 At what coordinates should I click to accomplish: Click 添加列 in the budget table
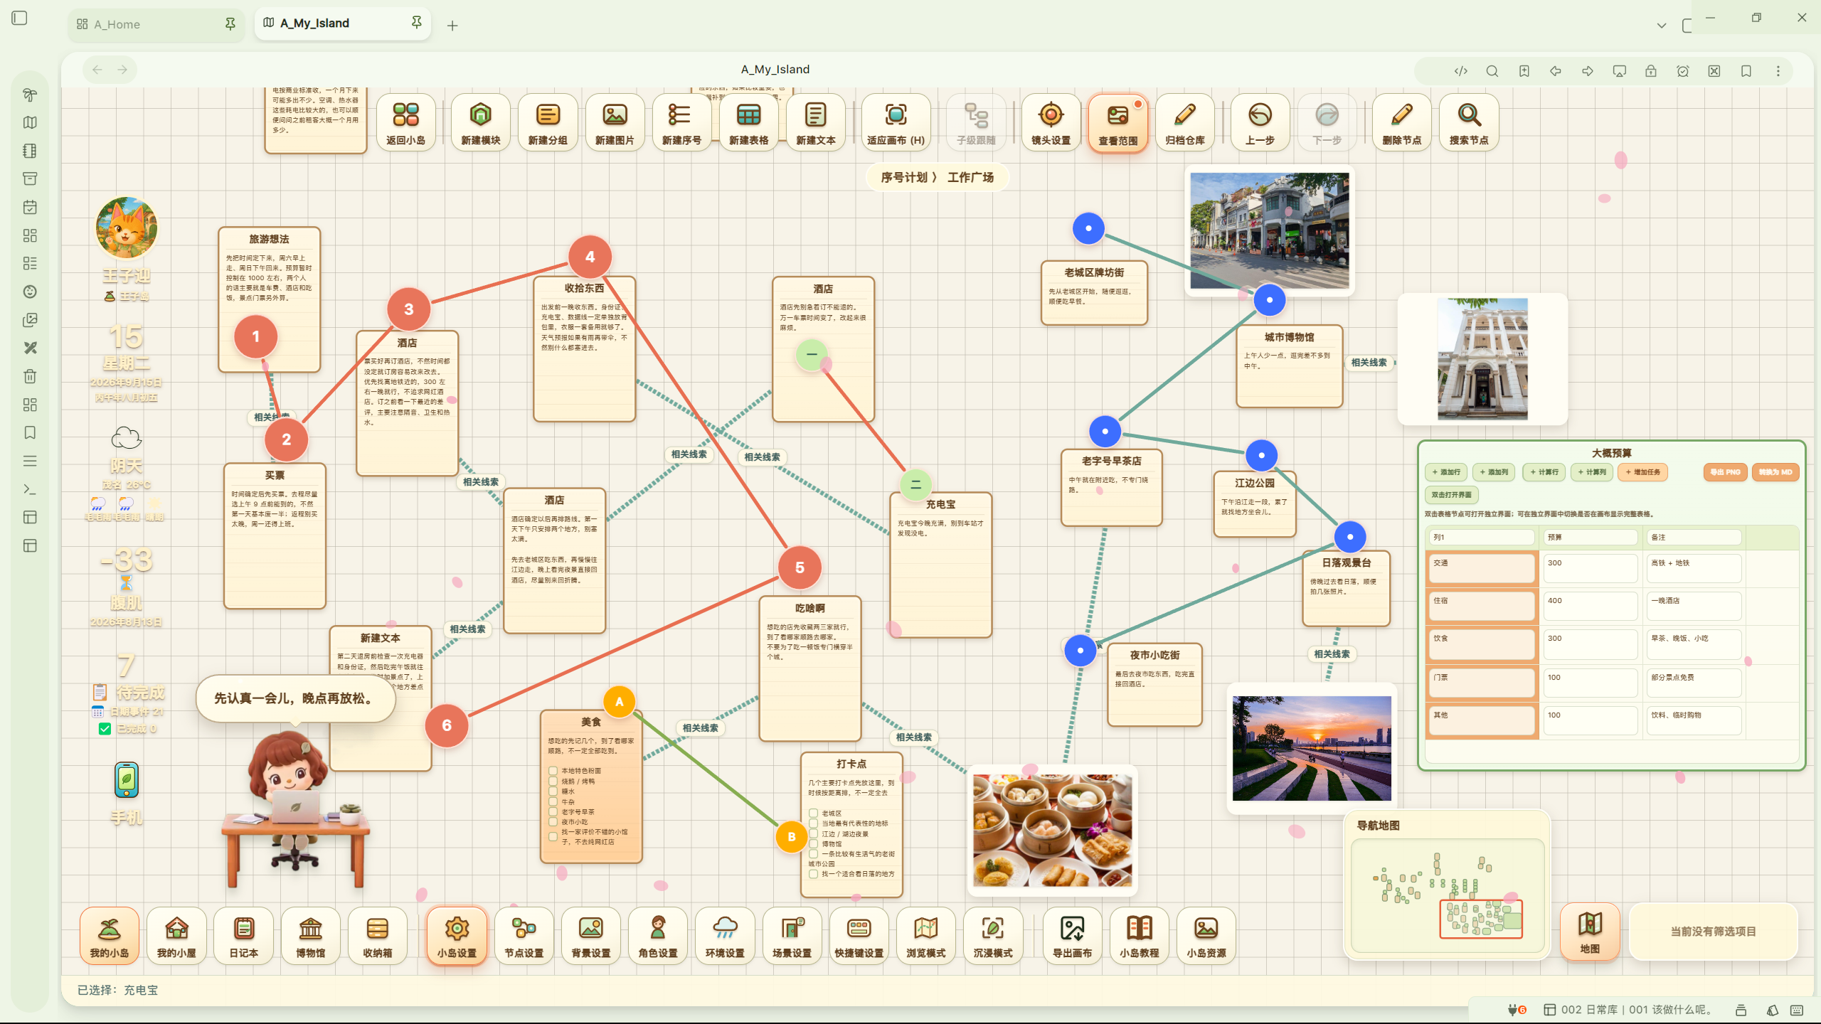[1494, 472]
